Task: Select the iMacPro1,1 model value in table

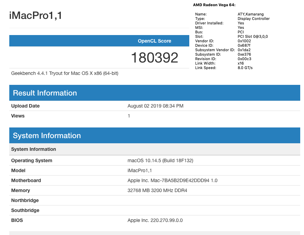Action: tap(139, 170)
